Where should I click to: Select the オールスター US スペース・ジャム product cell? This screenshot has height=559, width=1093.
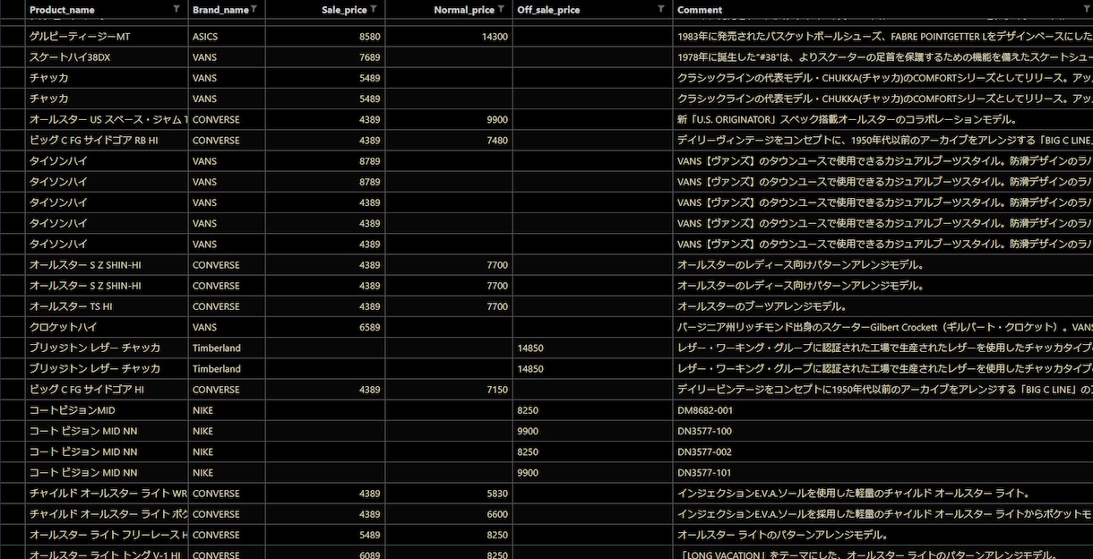click(107, 119)
